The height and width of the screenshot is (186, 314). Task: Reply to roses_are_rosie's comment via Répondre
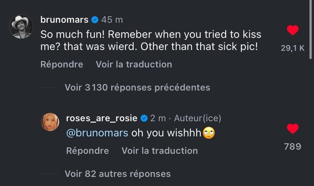pos(87,151)
